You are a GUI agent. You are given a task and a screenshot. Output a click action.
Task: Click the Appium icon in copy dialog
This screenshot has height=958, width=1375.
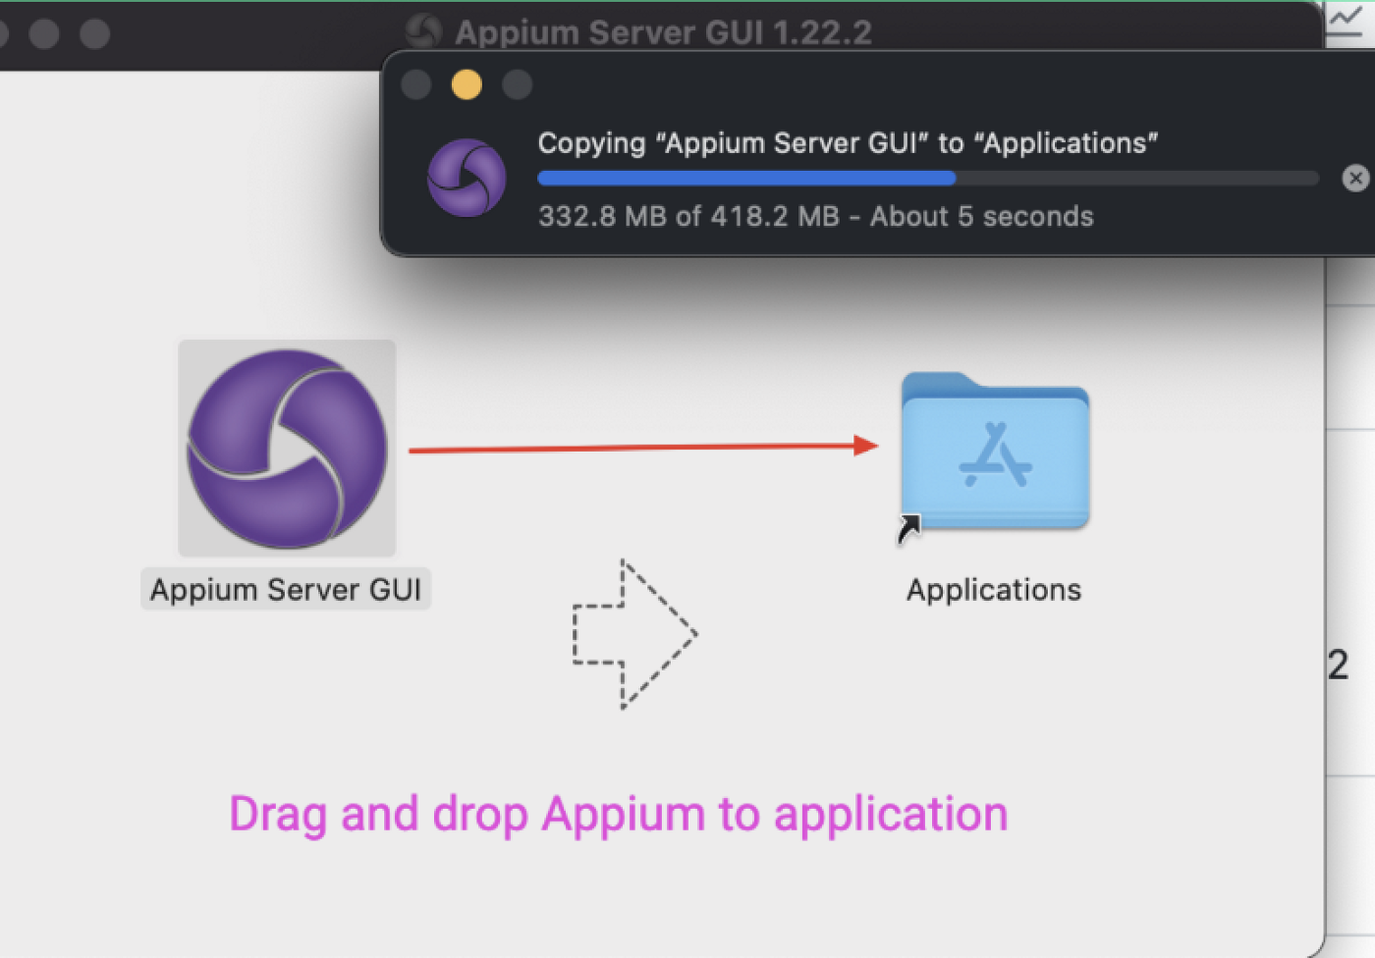click(467, 178)
